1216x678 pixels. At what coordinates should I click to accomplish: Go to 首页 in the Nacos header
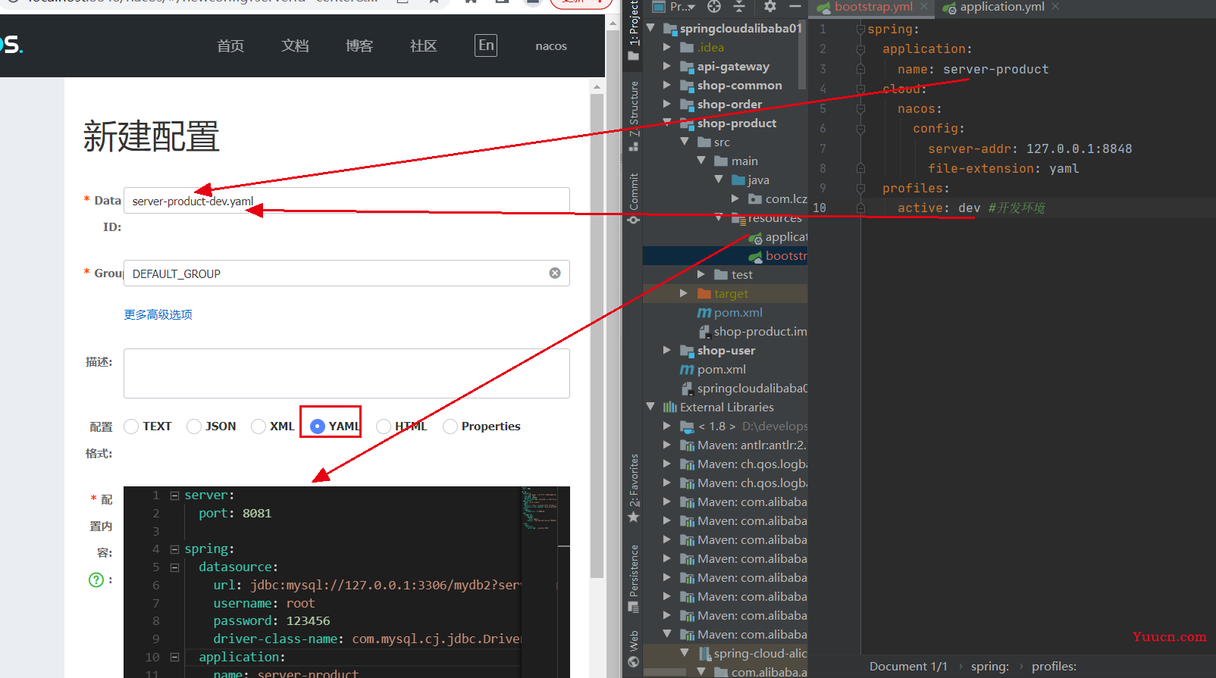click(x=230, y=45)
